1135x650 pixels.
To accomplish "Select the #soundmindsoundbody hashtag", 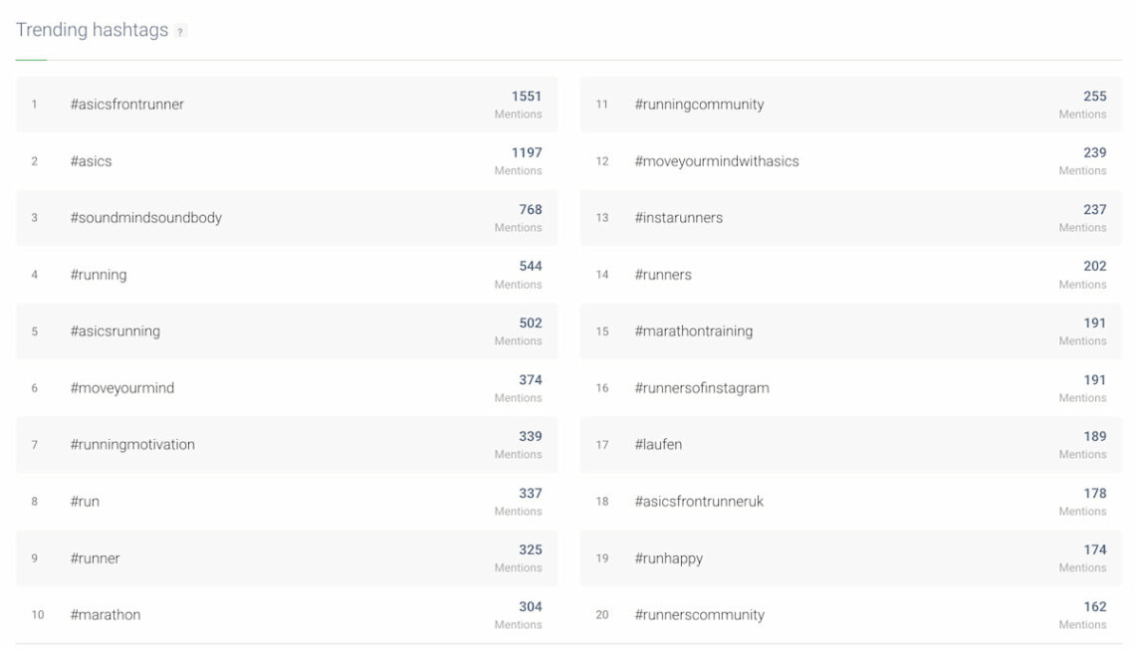I will pyautogui.click(x=145, y=218).
